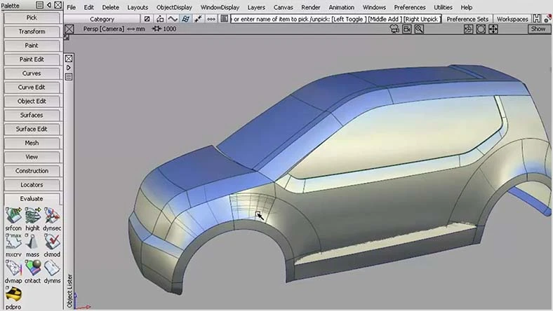
Task: Open the View palette tab
Action: (x=32, y=157)
